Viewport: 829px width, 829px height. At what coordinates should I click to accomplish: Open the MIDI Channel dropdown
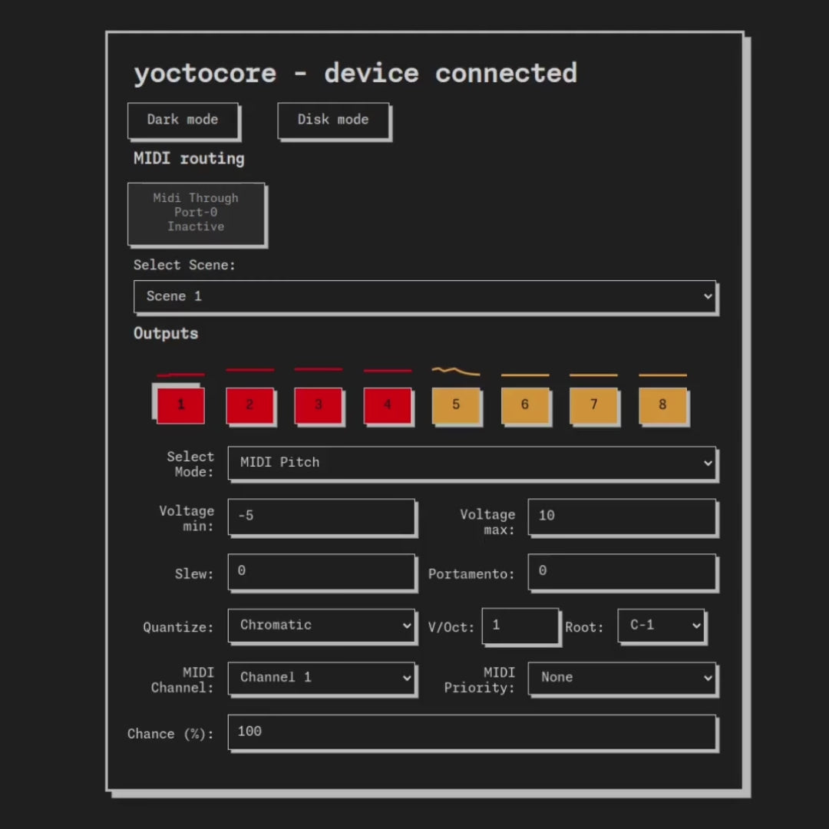tap(322, 678)
